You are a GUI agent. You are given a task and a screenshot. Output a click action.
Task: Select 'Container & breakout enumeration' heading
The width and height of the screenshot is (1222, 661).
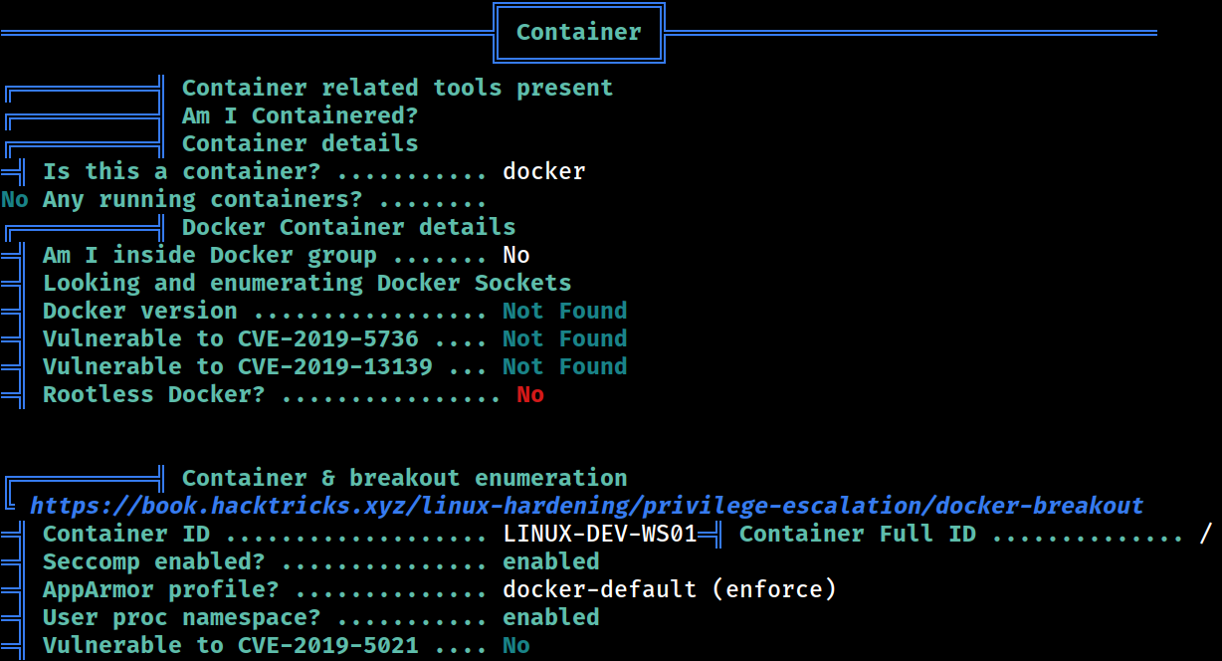point(404,478)
